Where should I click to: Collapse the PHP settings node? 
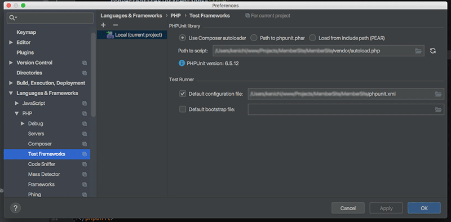coord(17,113)
